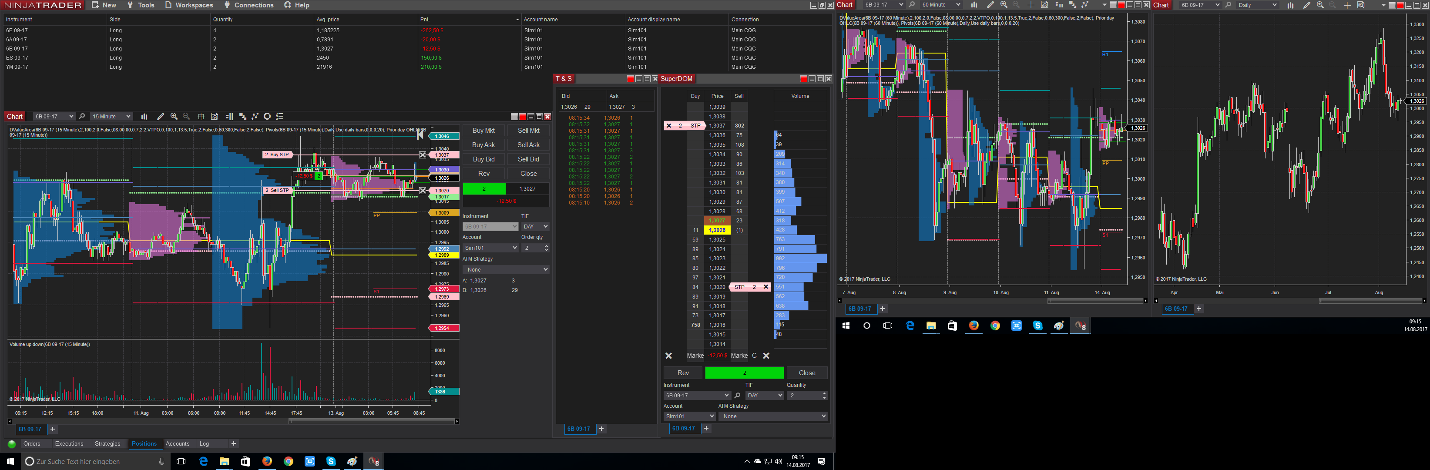
Task: Open bar type selector in Daily chart
Action: (x=1290, y=5)
